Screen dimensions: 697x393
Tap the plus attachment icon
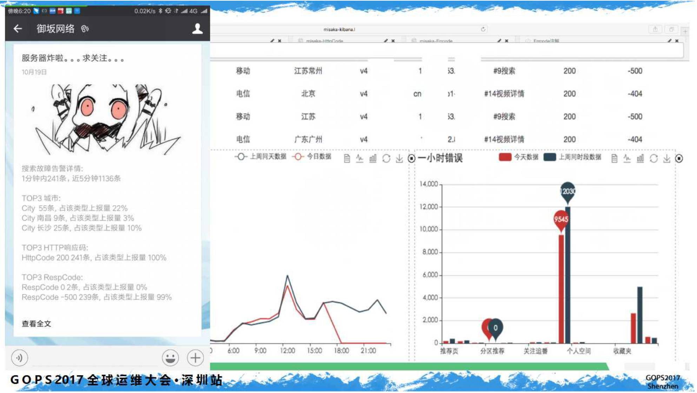point(195,358)
